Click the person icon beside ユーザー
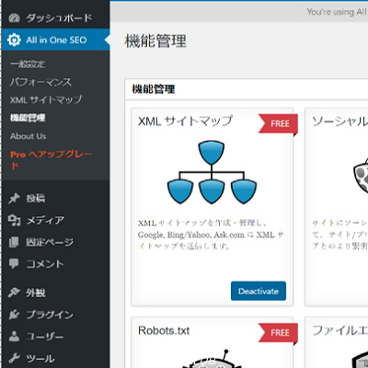This screenshot has height=368, width=368. pos(14,337)
